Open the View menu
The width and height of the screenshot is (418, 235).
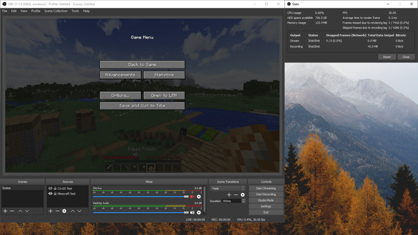[24, 11]
